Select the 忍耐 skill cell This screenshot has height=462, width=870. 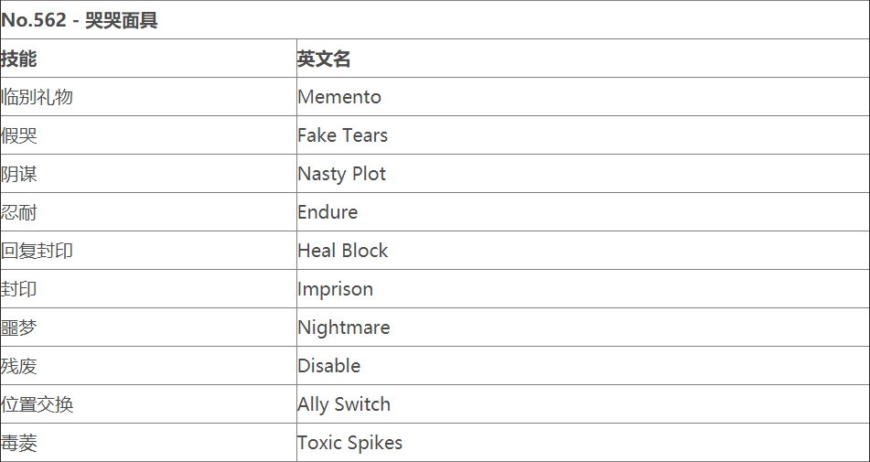[x=19, y=212]
